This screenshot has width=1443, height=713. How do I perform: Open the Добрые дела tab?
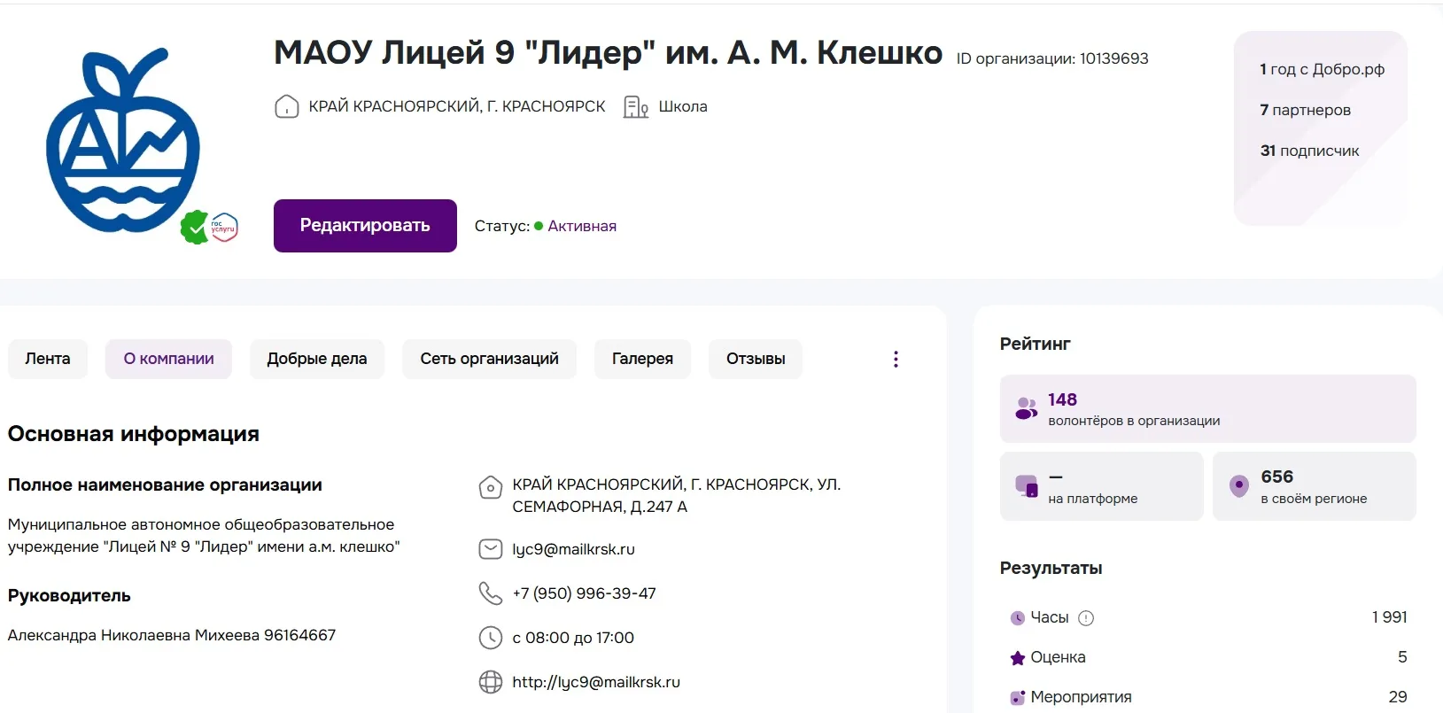pos(316,359)
